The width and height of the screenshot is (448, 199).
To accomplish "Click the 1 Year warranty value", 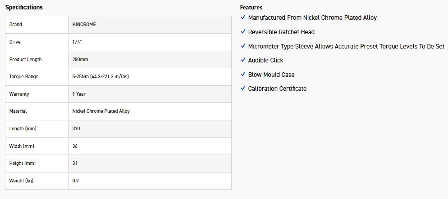I will pos(79,94).
